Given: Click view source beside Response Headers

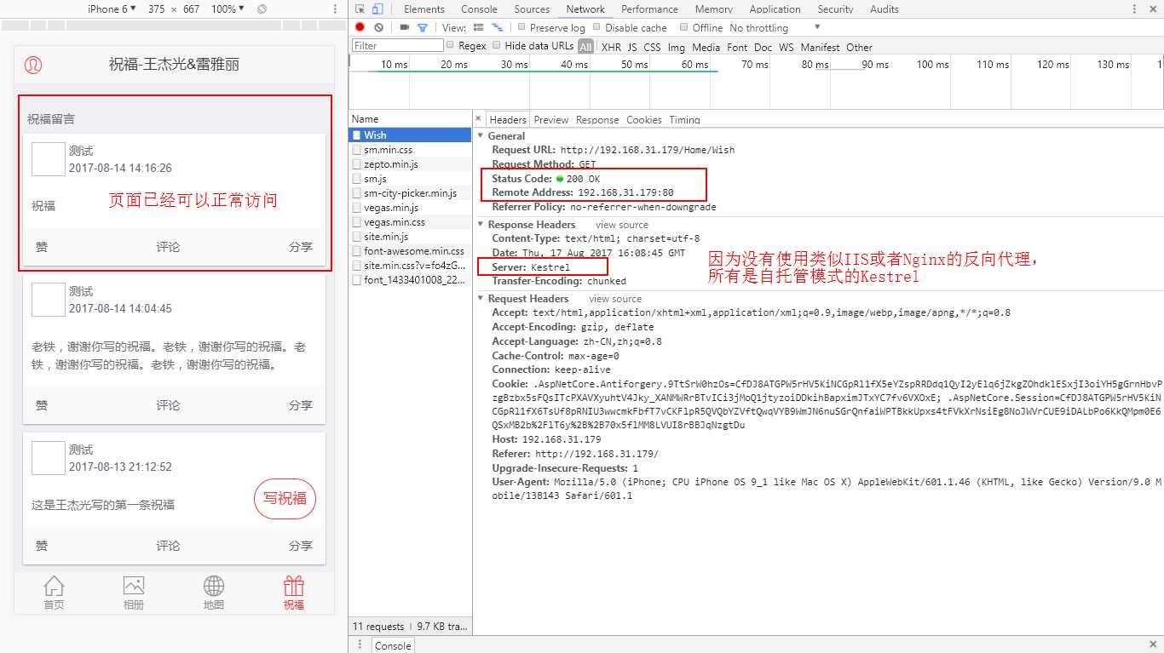Looking at the screenshot, I should tap(622, 225).
